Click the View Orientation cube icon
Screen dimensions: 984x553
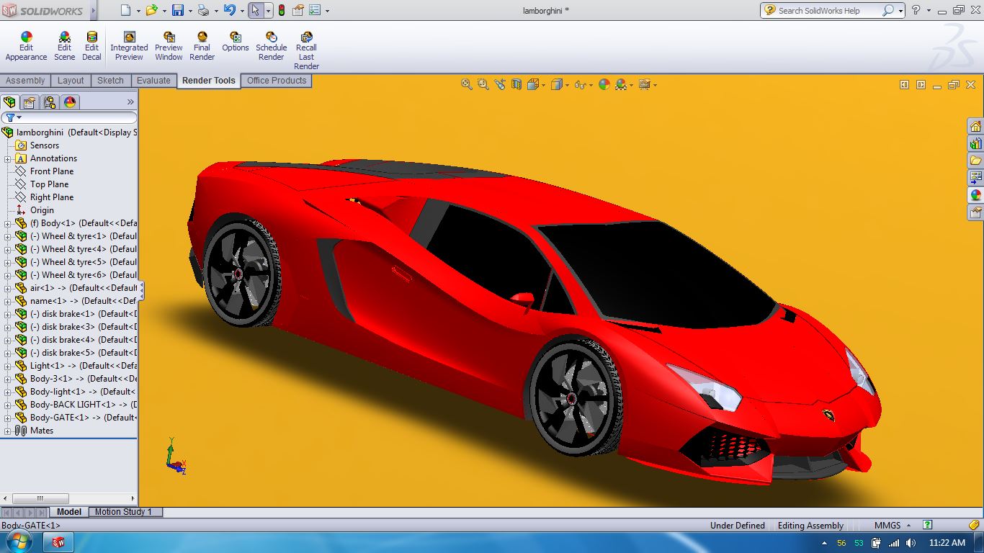tap(533, 84)
